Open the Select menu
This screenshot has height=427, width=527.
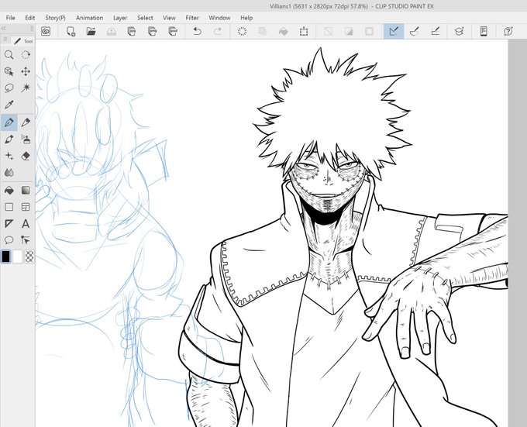pyautogui.click(x=145, y=18)
